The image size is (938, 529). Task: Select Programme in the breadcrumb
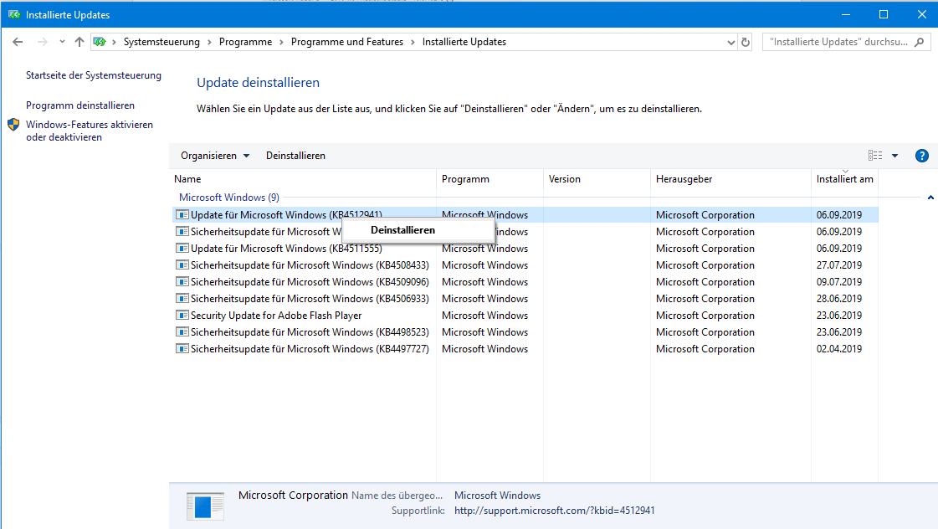point(245,42)
